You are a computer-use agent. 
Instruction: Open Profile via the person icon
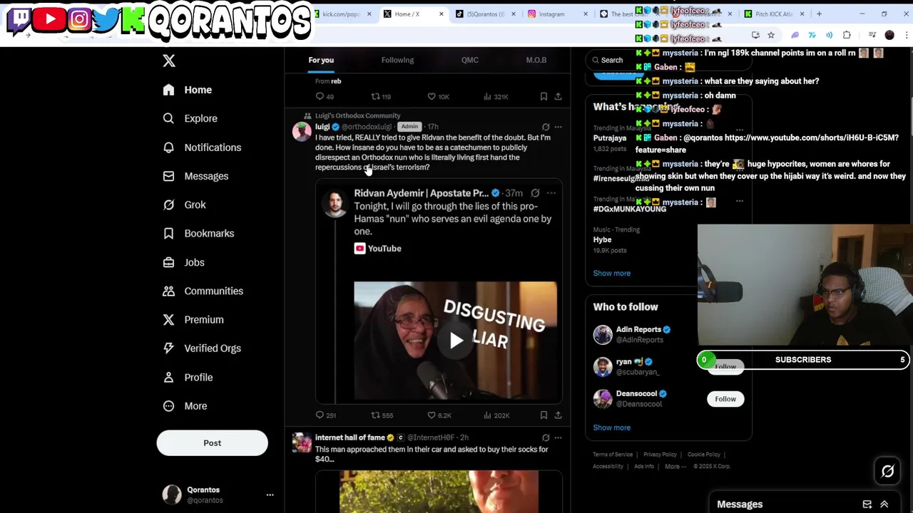coord(168,377)
